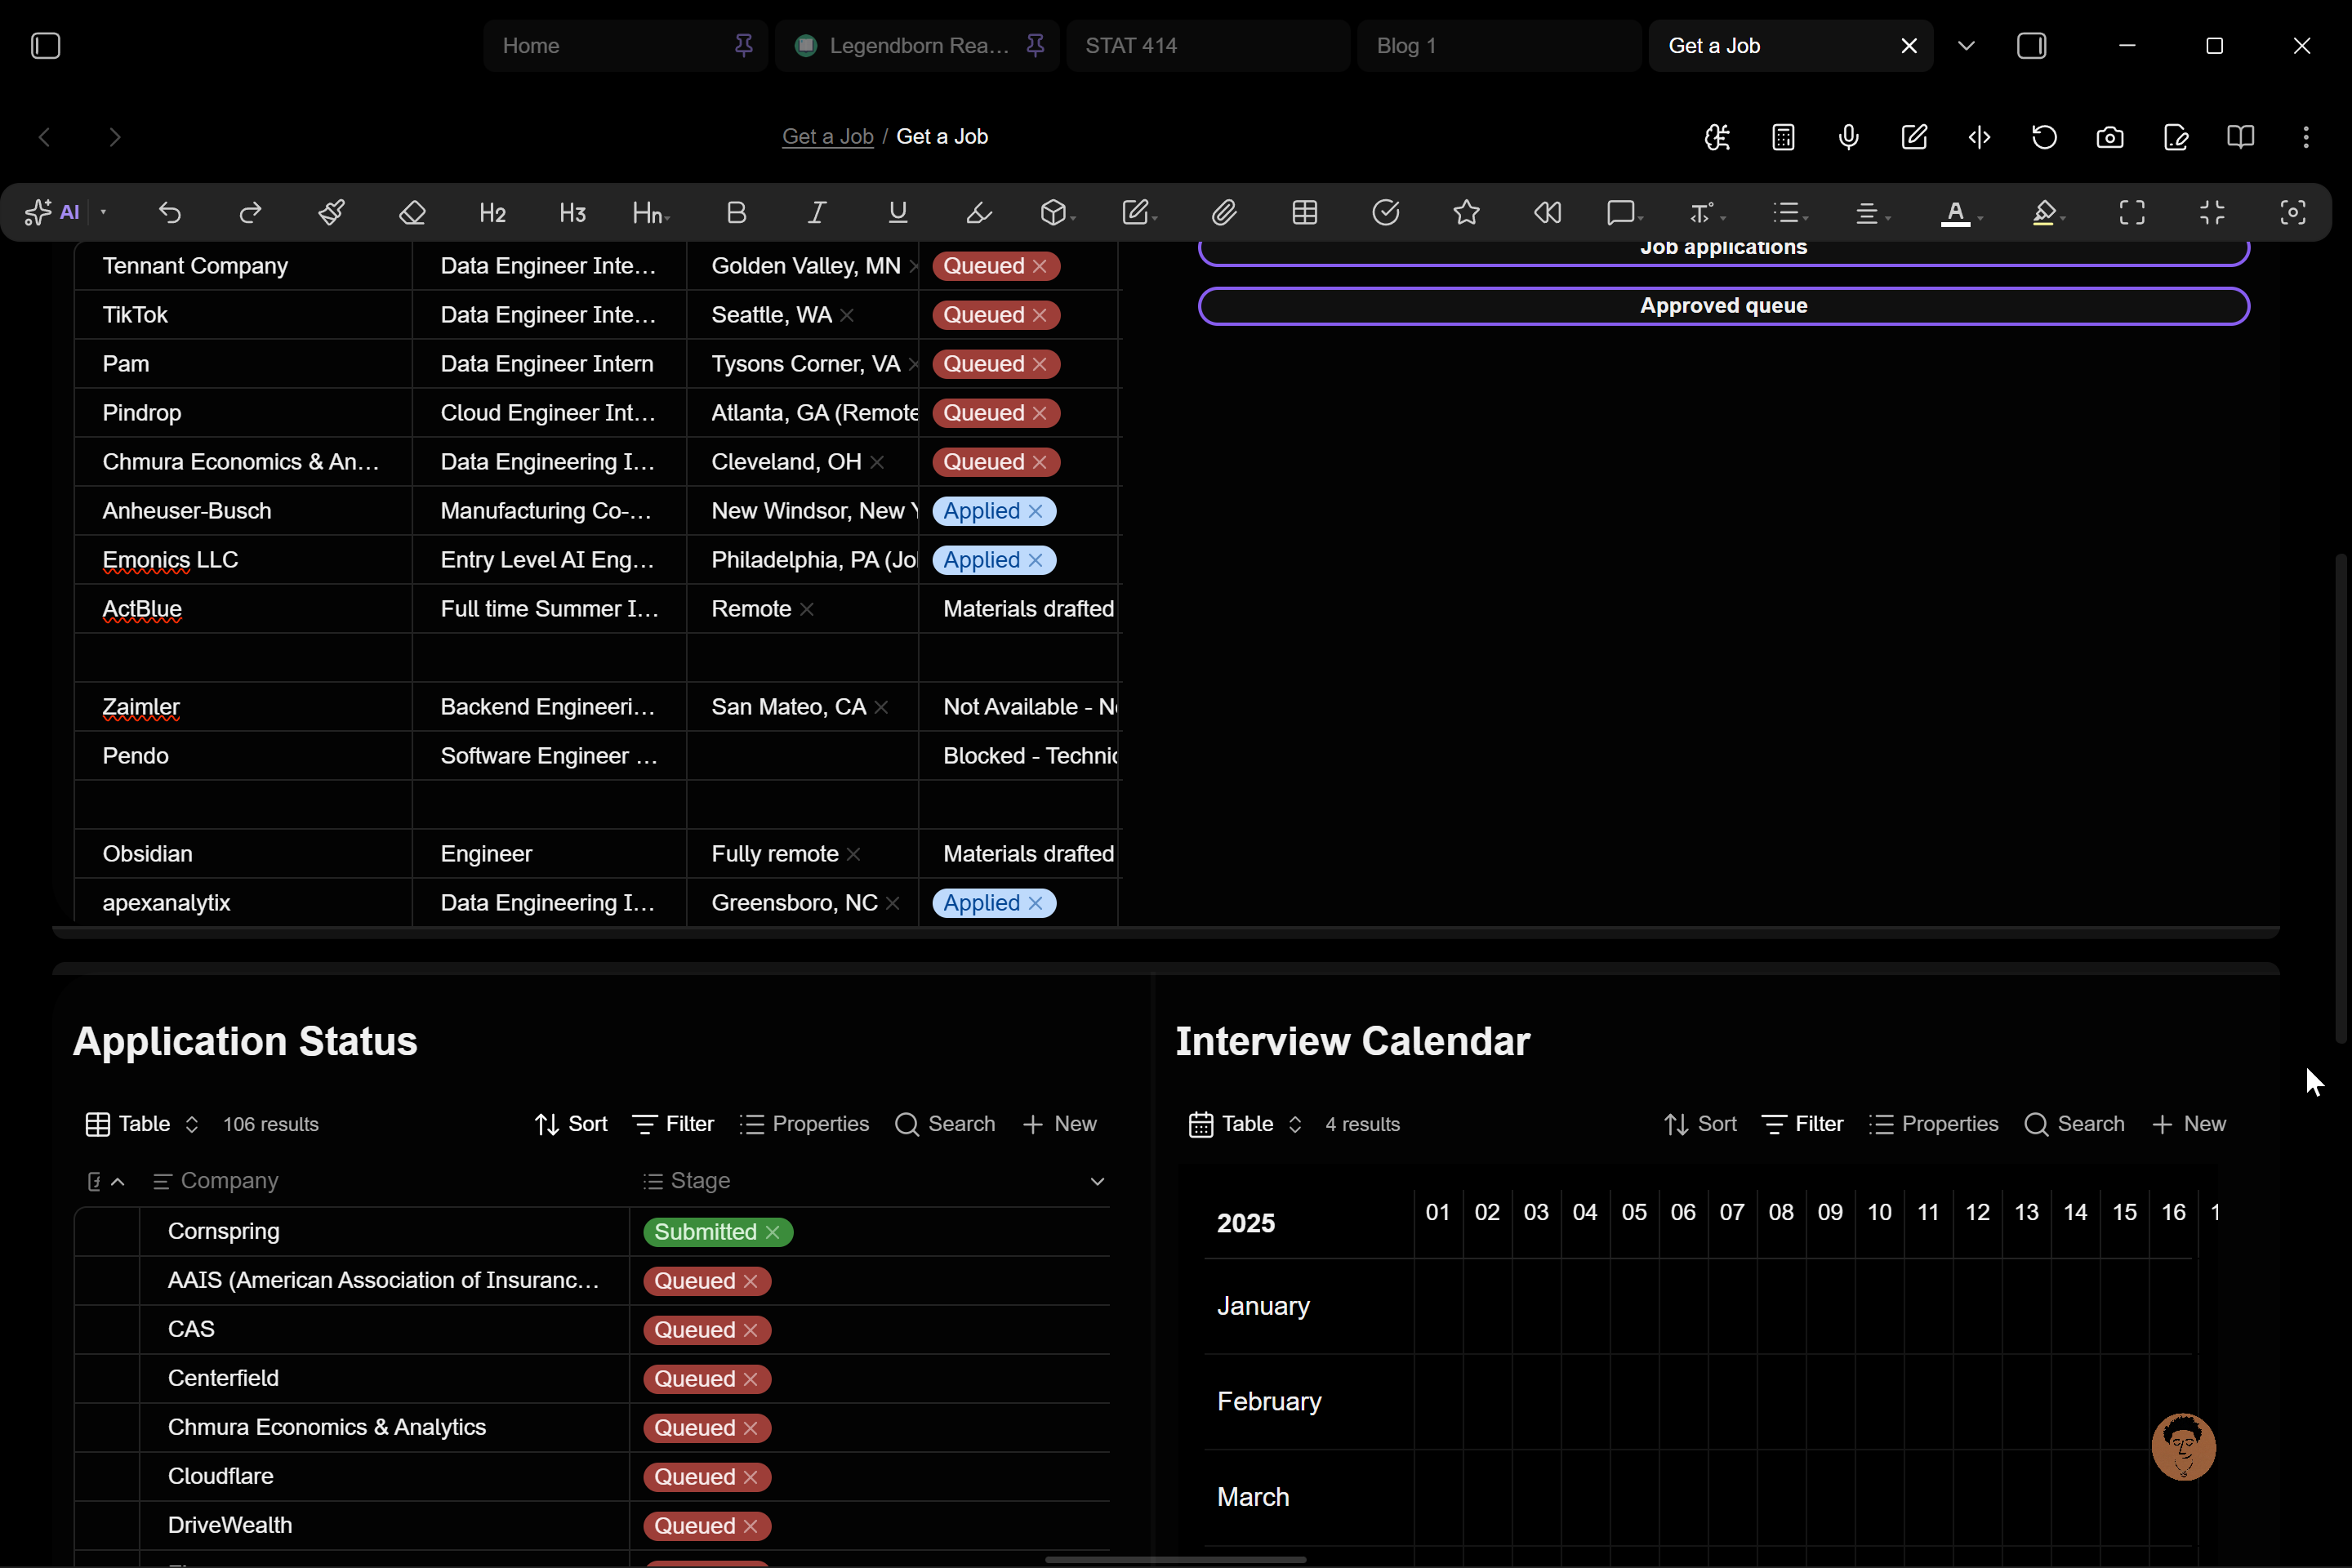This screenshot has width=2352, height=1568.
Task: Click the highlighter marker icon
Action: 978,212
